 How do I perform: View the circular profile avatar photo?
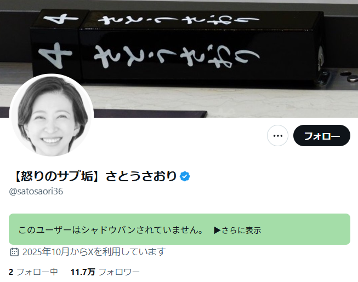tap(52, 115)
